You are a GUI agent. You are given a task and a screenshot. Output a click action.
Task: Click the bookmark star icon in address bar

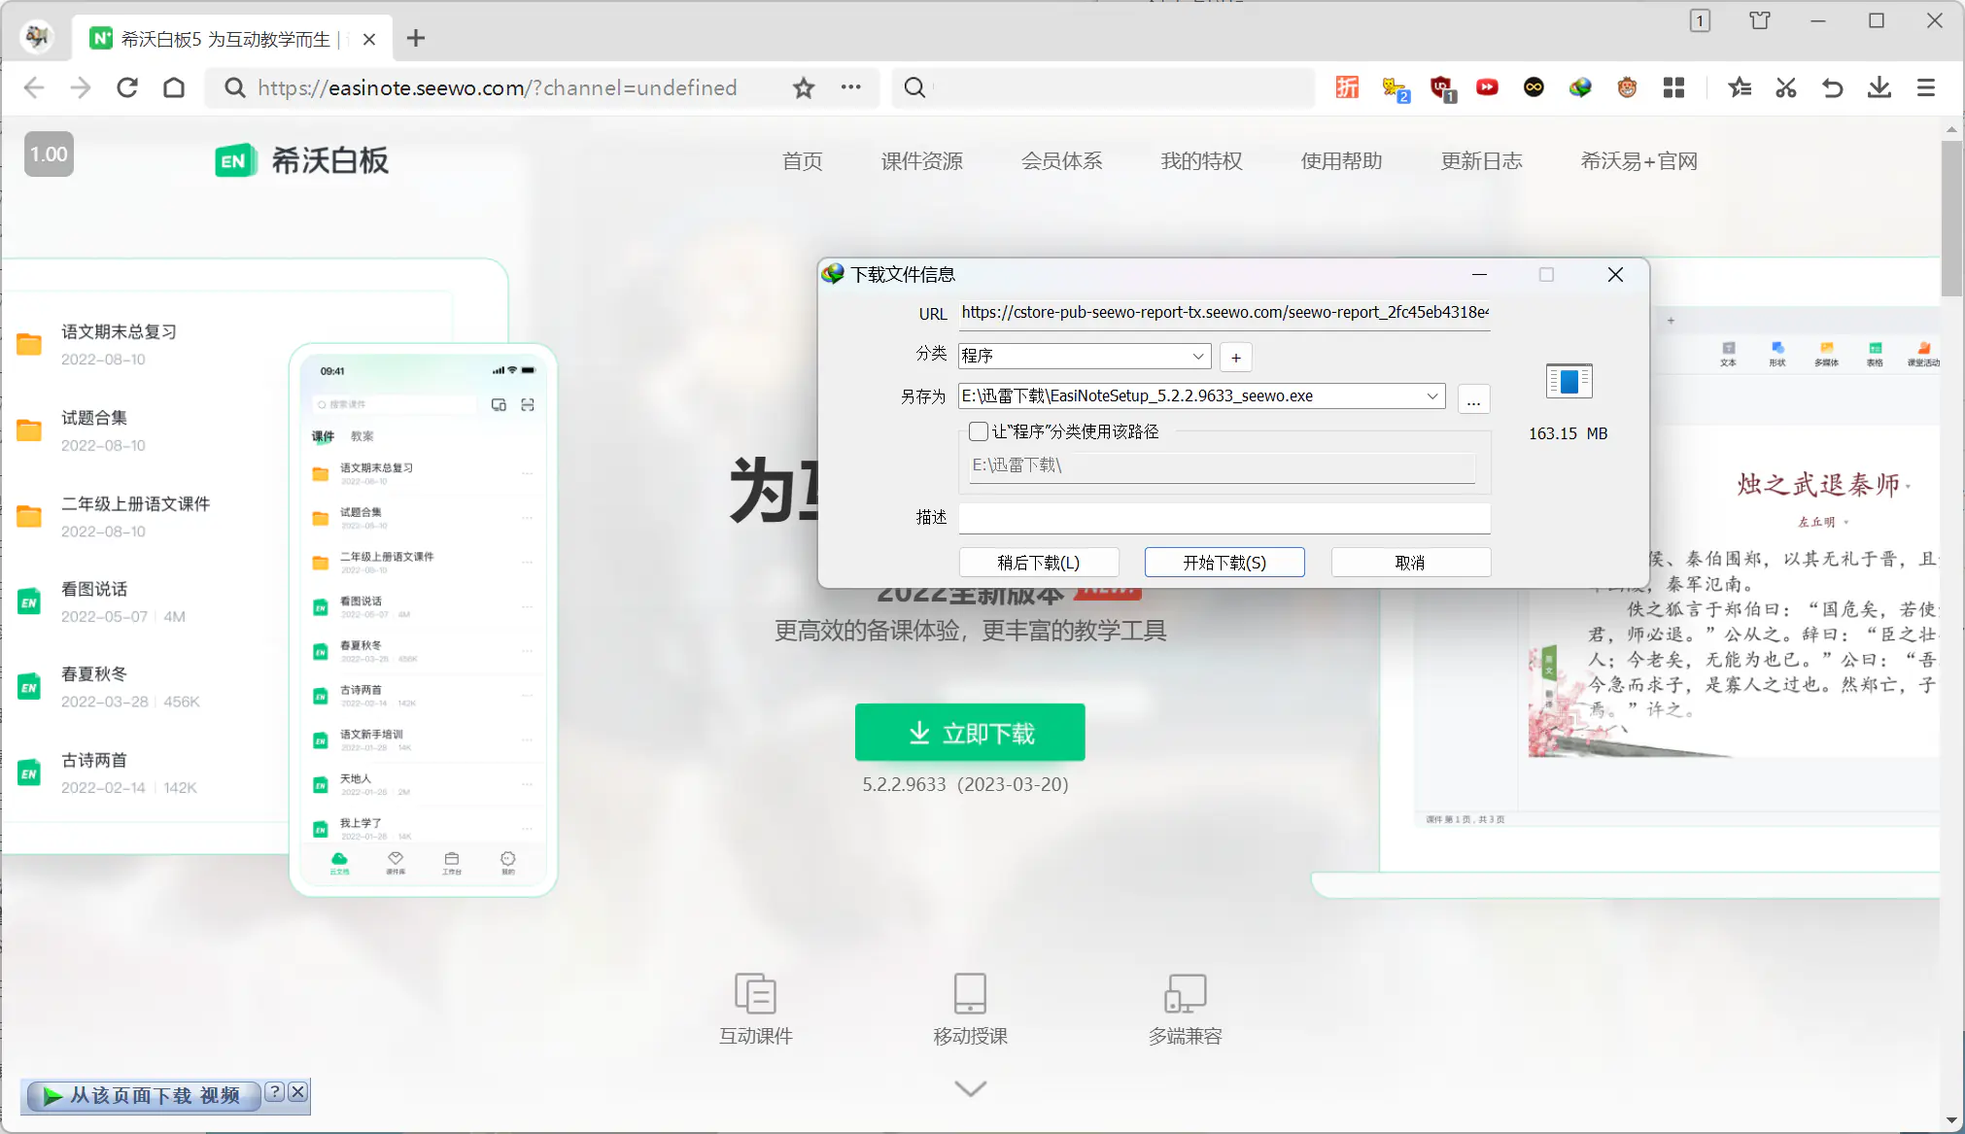[x=803, y=88]
